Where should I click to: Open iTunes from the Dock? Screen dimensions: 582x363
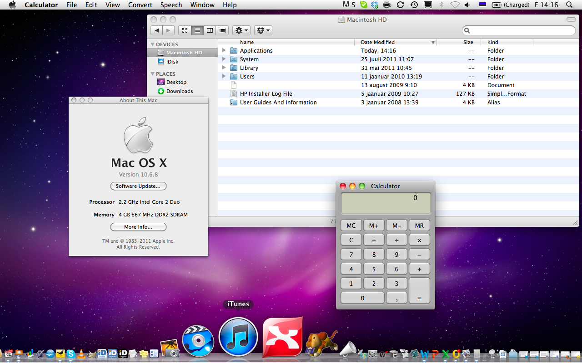(238, 337)
